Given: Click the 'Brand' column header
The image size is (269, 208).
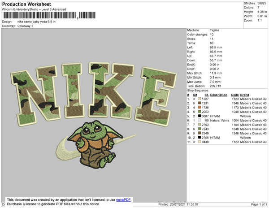Looking at the screenshot, I should [244, 95].
